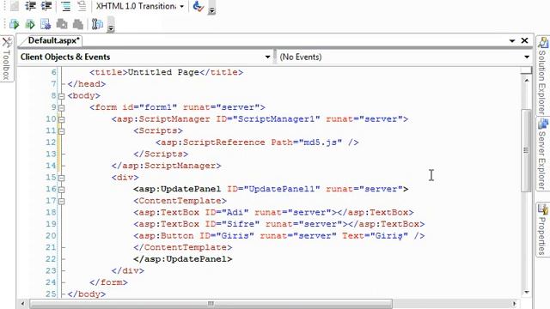Comment out the selected lines
This screenshot has width=550, height=309.
(65, 6)
